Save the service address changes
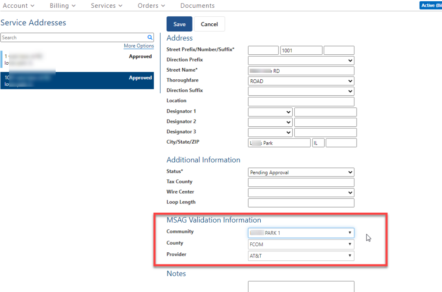Viewport: 442px width, 292px height. click(179, 24)
